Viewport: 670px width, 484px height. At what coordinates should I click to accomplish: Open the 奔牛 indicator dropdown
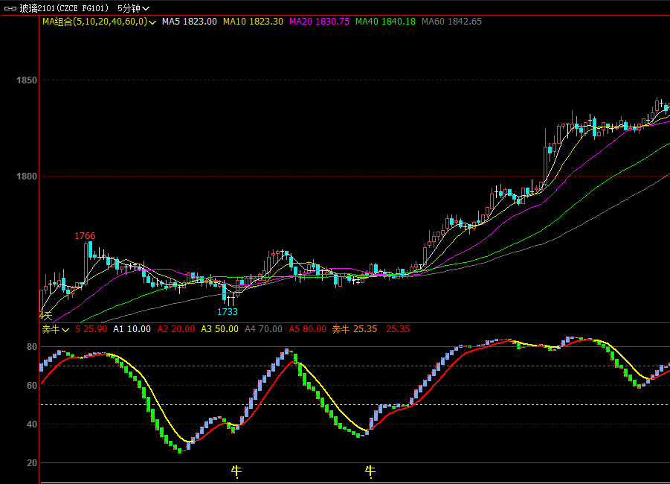tap(65, 330)
